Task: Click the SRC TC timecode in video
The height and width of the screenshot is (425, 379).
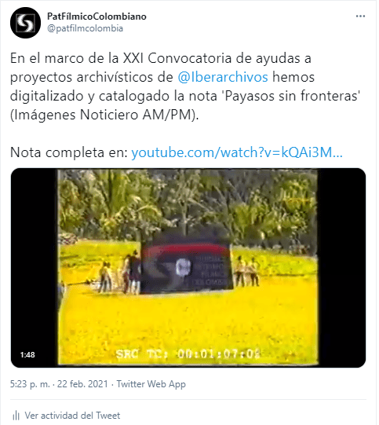Action: (x=188, y=354)
